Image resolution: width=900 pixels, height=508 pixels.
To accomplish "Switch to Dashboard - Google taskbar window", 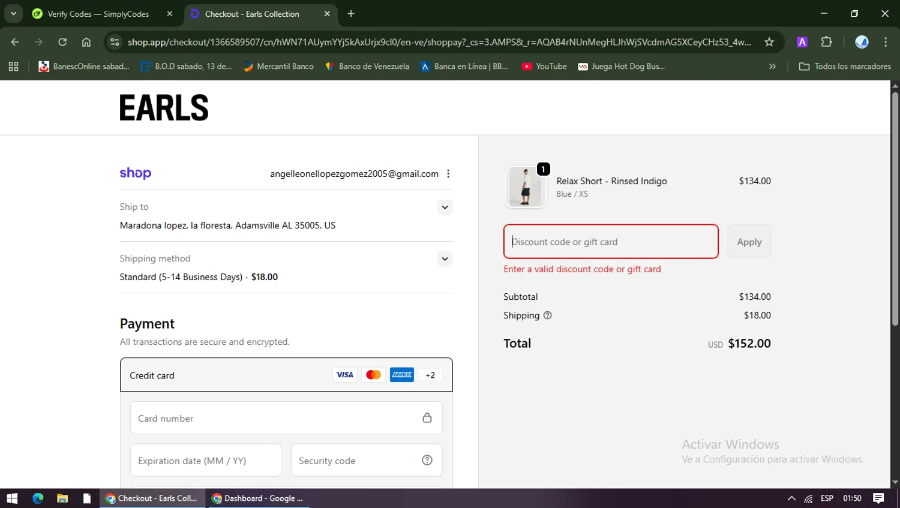I will [258, 498].
